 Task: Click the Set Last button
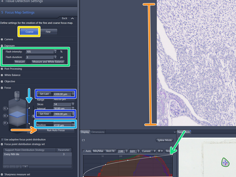point(44,94)
